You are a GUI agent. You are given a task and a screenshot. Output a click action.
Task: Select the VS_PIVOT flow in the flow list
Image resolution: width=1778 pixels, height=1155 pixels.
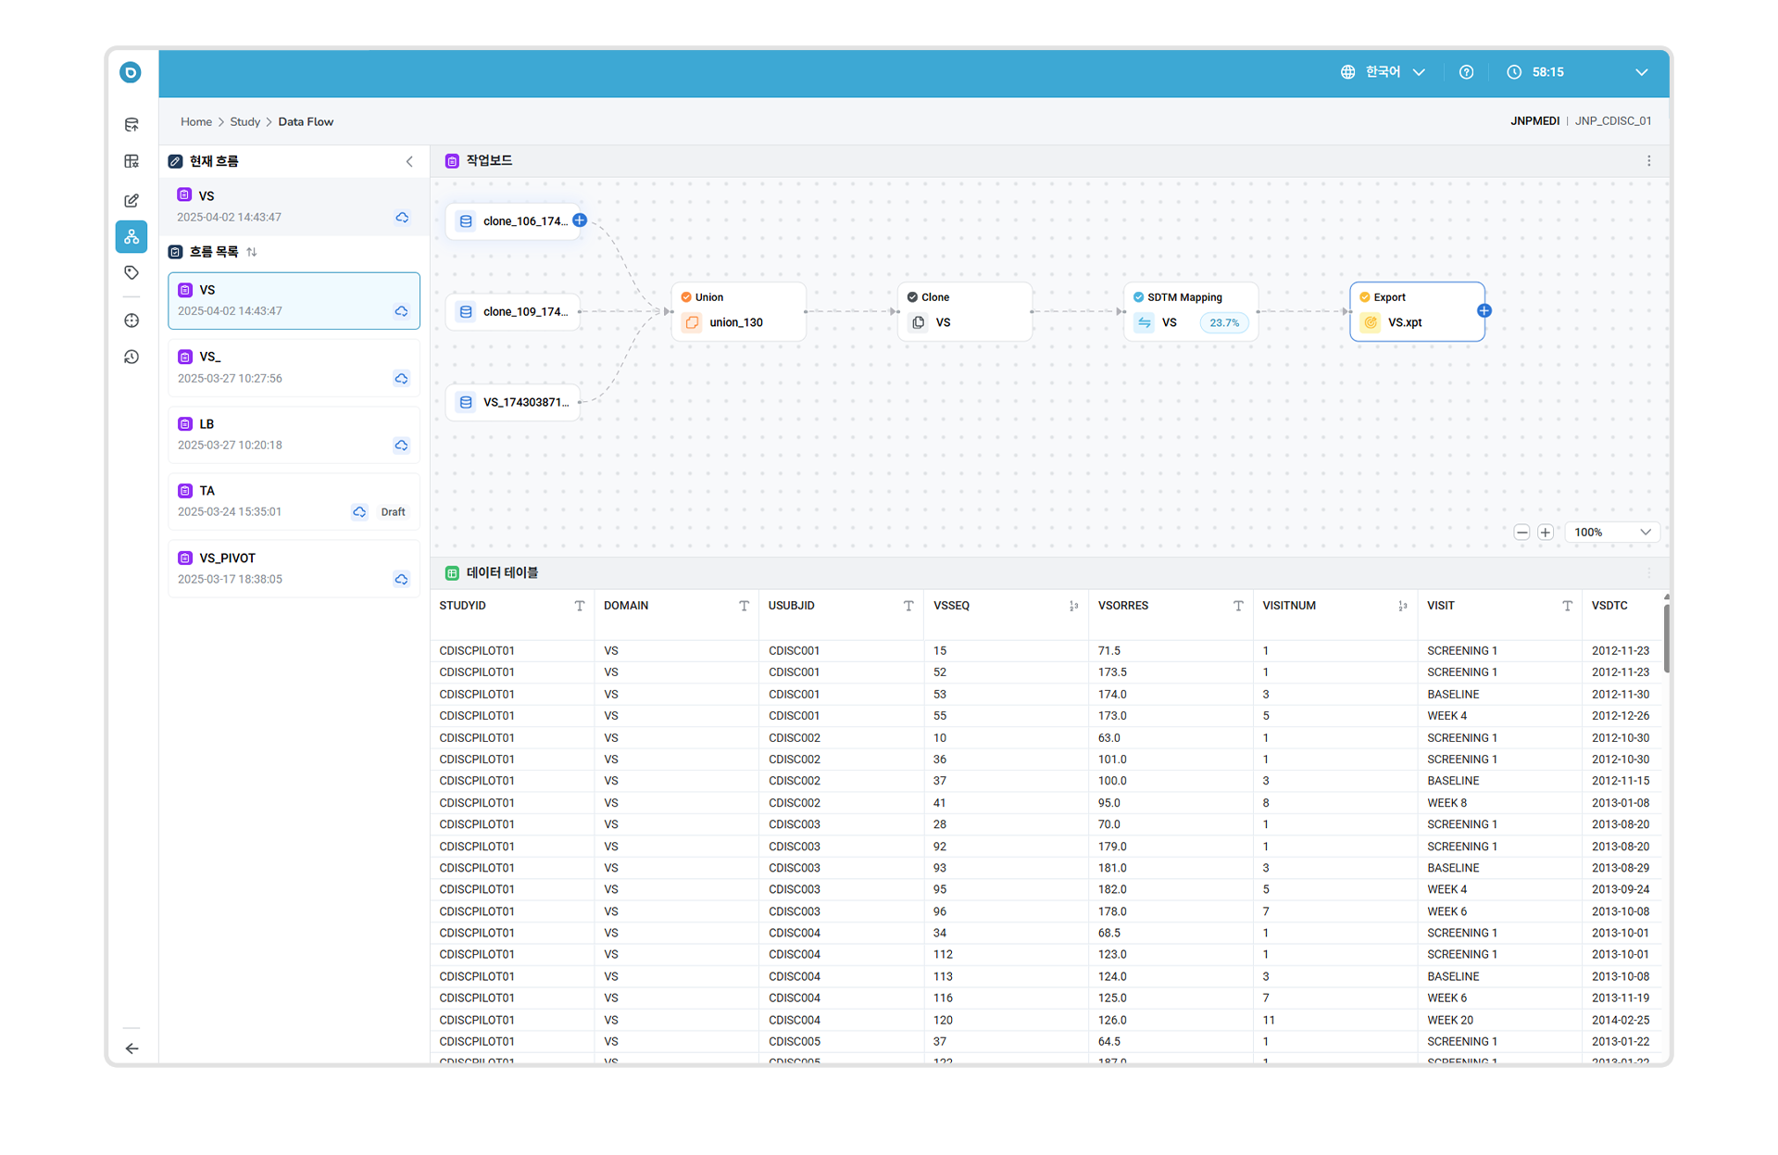[294, 567]
